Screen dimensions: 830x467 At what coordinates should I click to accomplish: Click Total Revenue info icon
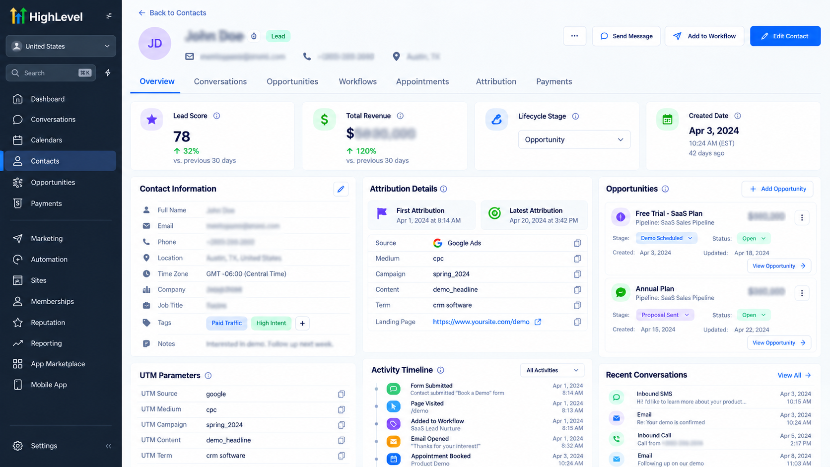[x=400, y=116]
